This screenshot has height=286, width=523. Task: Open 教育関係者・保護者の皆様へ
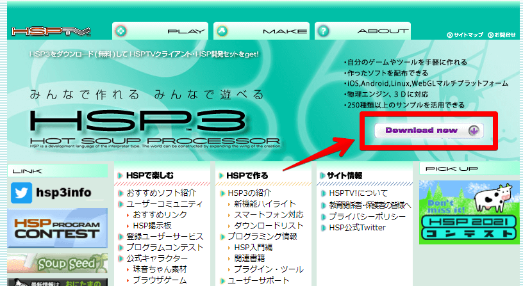click(370, 205)
